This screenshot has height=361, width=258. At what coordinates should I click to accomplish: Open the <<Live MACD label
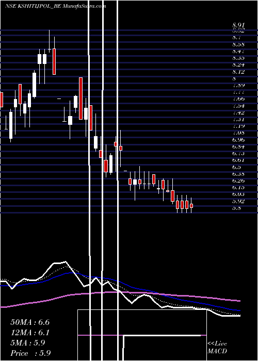(217, 348)
